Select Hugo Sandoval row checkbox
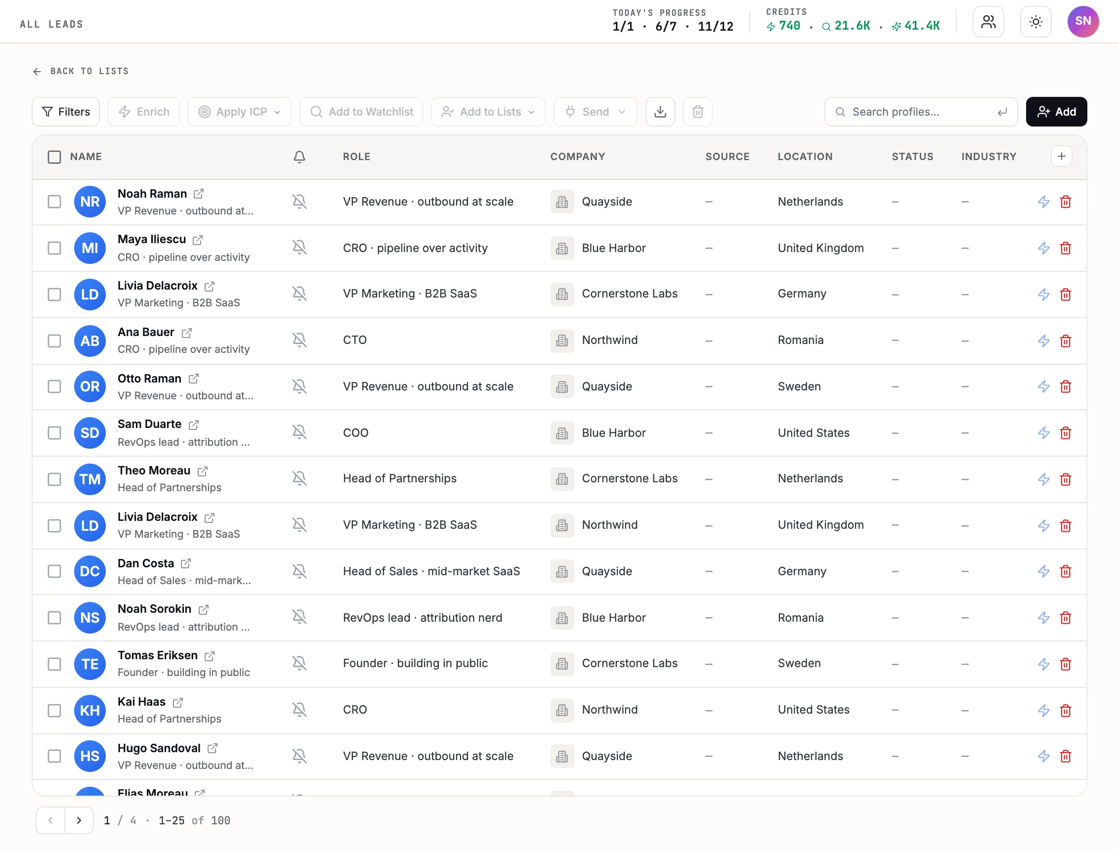1119x850 pixels. pyautogui.click(x=54, y=756)
